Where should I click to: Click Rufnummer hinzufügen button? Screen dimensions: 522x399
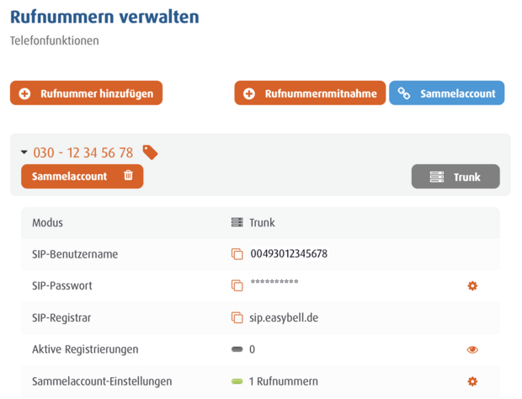[x=86, y=93]
